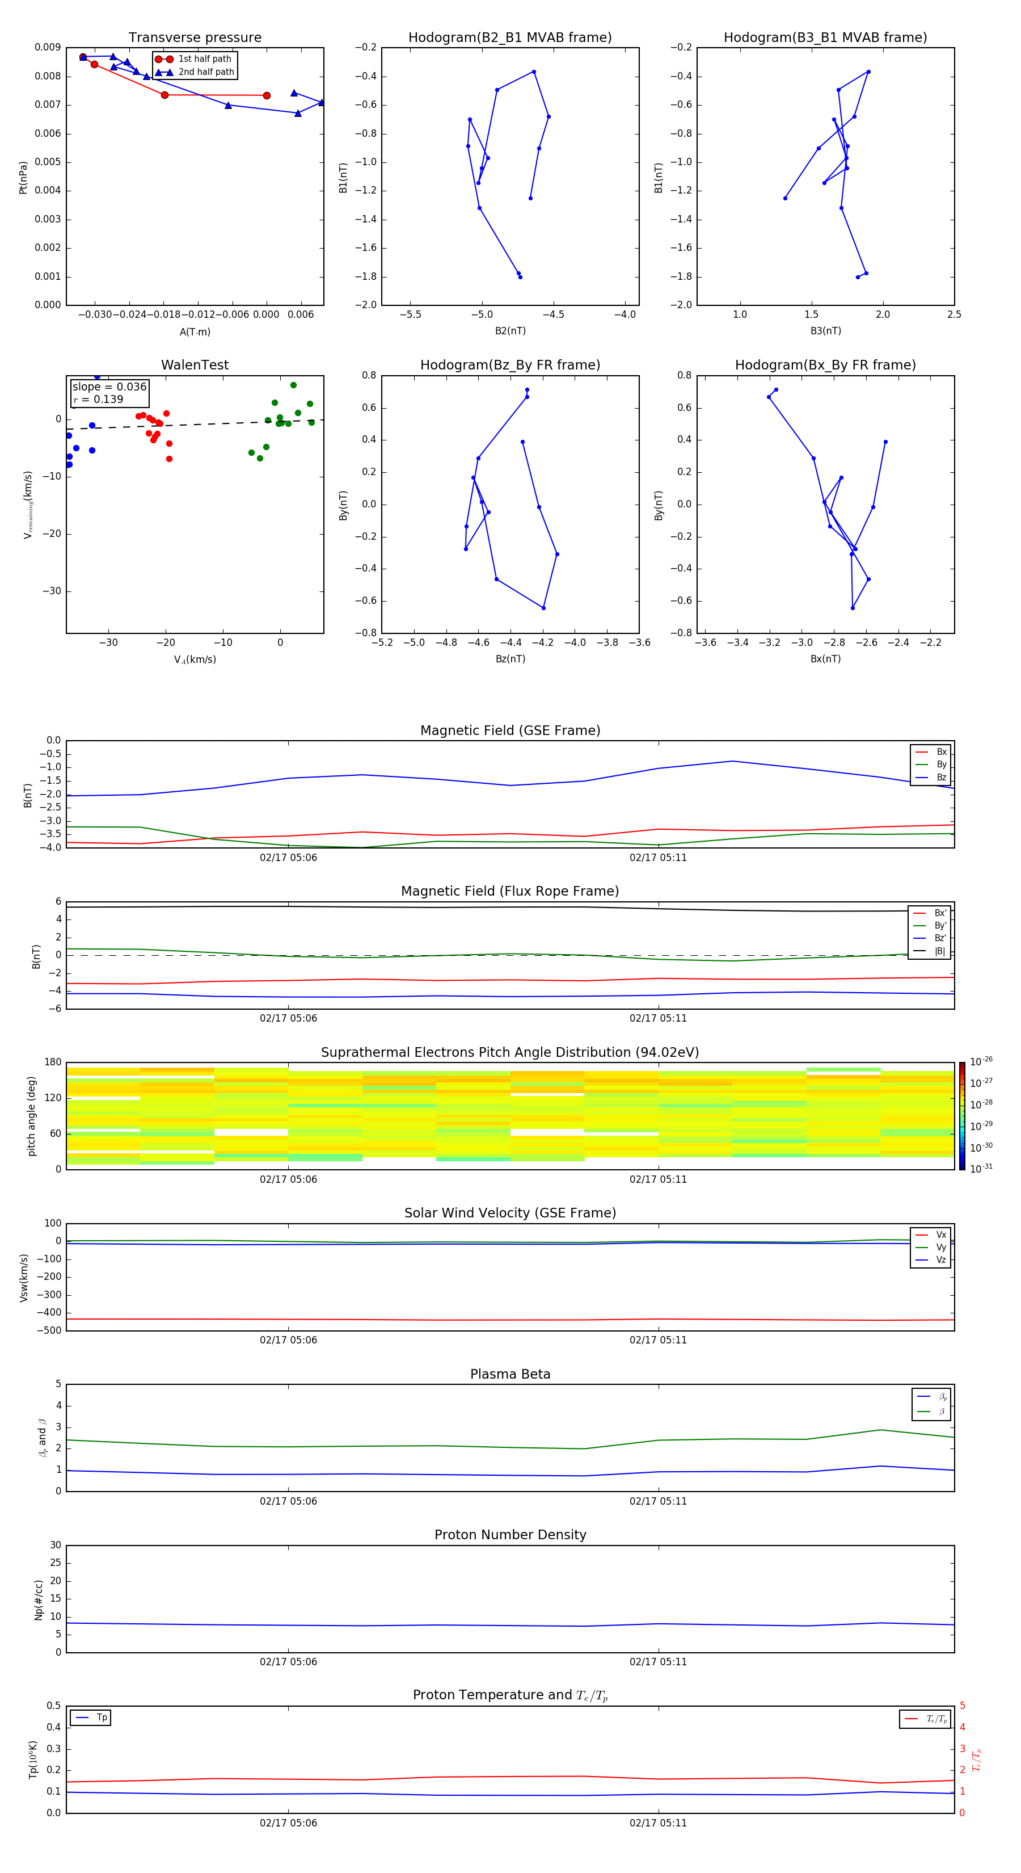Click the "βp and β" y-axis label
This screenshot has height=1873, width=1021.
pyautogui.click(x=42, y=1438)
